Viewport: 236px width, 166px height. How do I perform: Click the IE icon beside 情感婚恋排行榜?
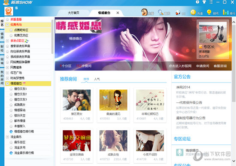pos(11,132)
